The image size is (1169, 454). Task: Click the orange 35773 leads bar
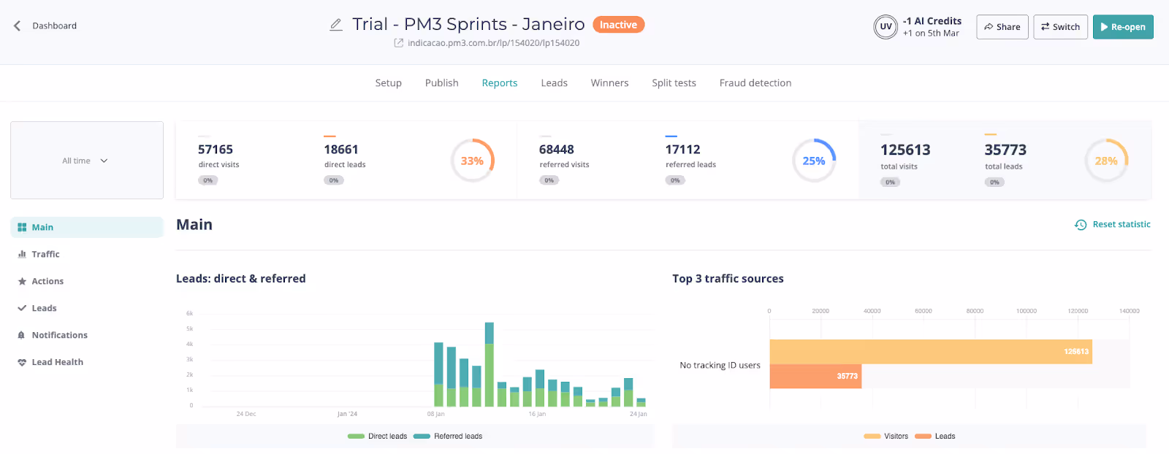pos(815,377)
